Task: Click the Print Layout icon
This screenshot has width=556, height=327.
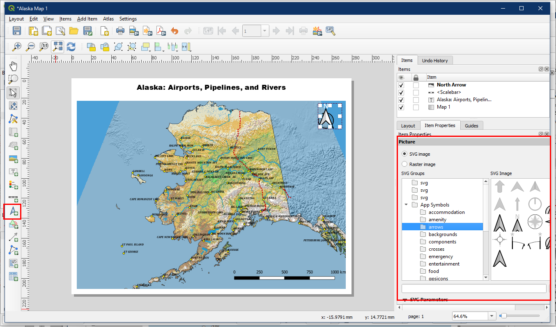Action: click(120, 31)
